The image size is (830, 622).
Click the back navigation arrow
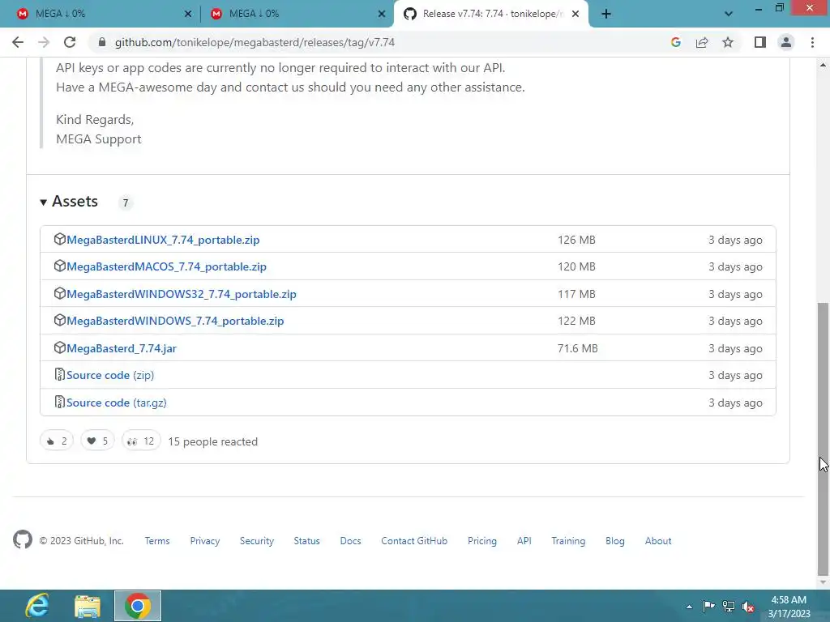(x=18, y=42)
